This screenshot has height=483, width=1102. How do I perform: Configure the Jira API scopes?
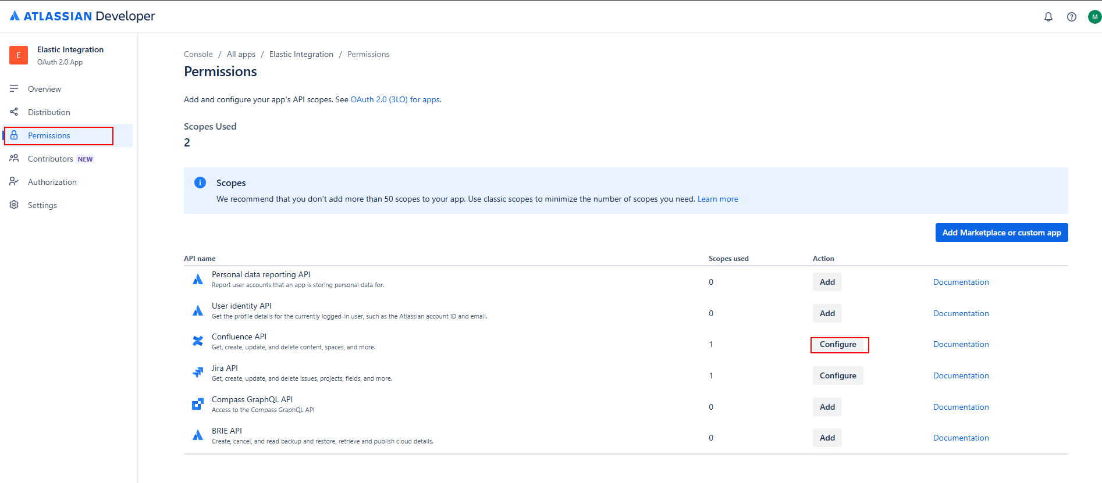838,375
